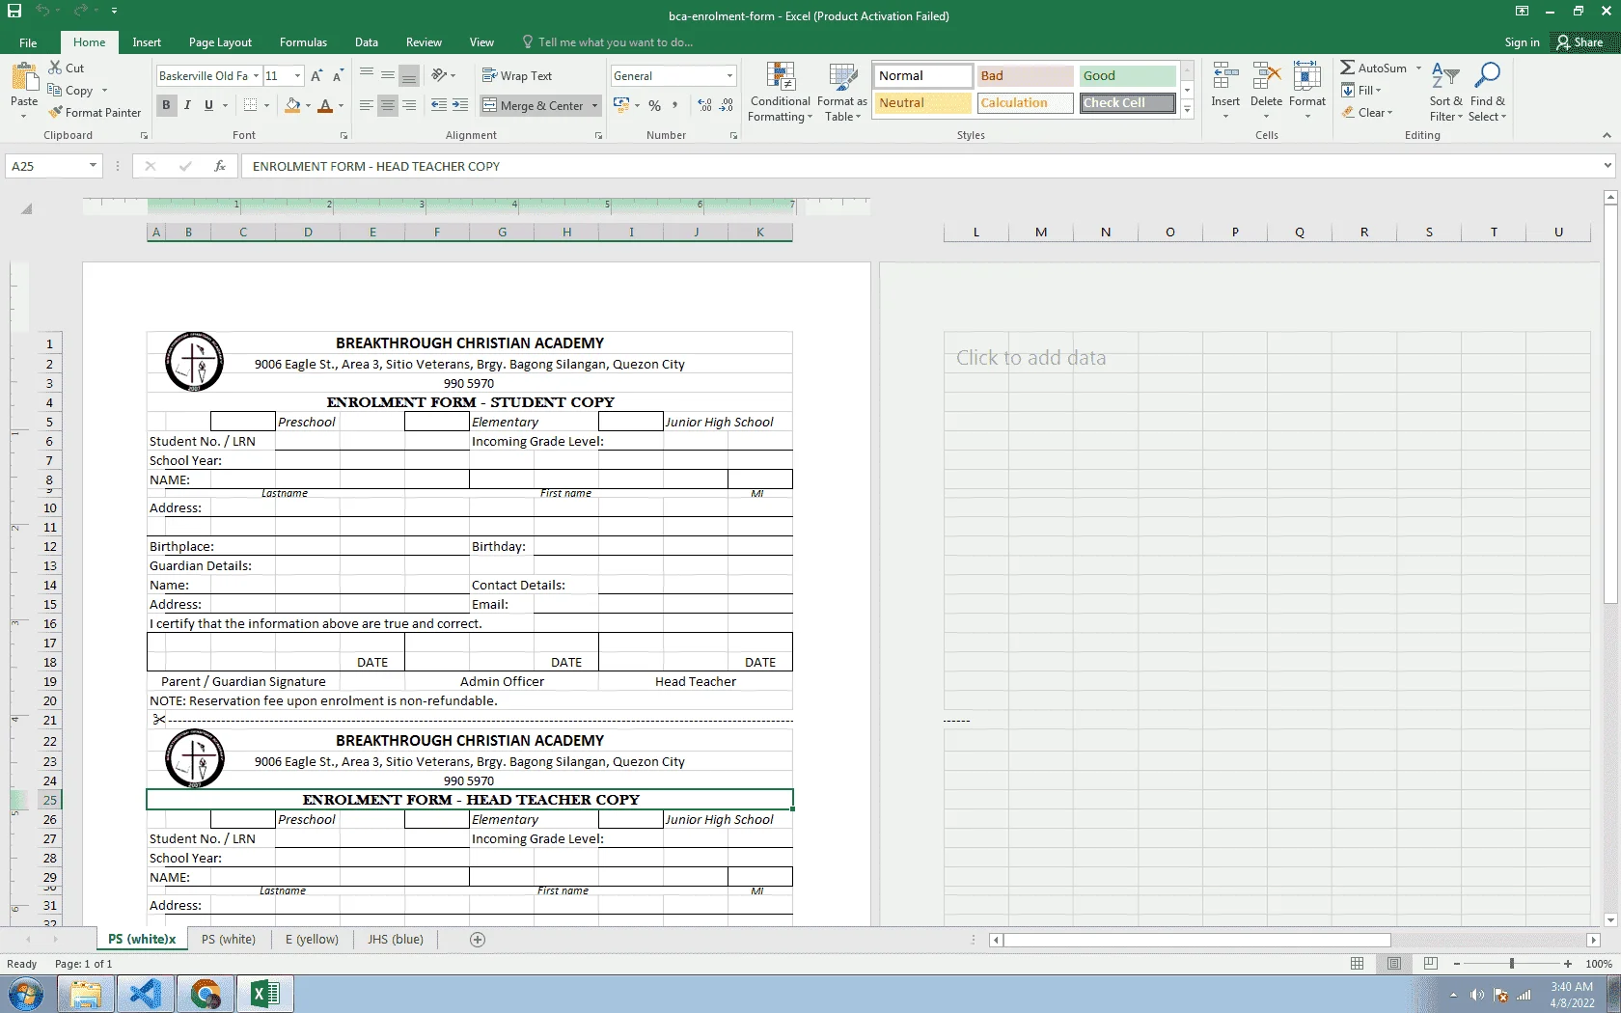The width and height of the screenshot is (1621, 1013).
Task: Open File Explorer from the taskbar
Action: (x=86, y=994)
